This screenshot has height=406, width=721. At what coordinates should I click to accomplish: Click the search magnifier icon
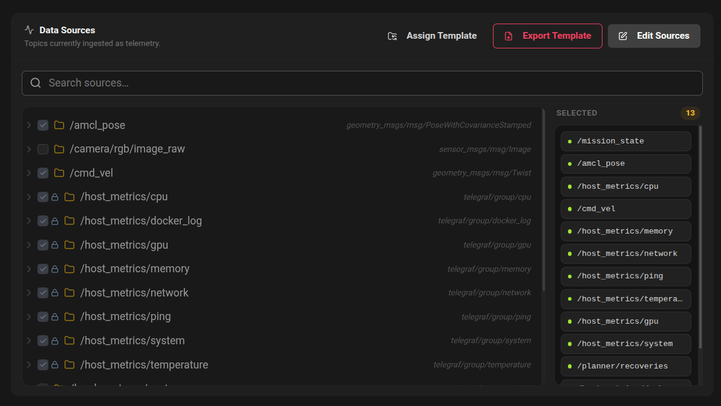[x=36, y=83]
